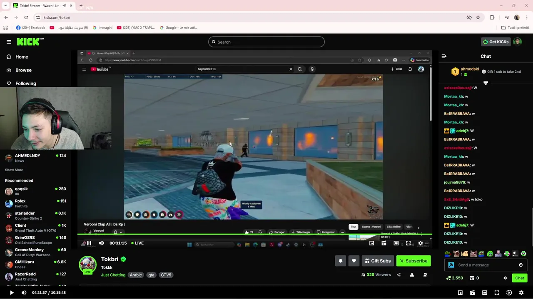Click play button beside 04:21:37 timestamp
Image resolution: width=533 pixels, height=299 pixels.
click(12, 292)
